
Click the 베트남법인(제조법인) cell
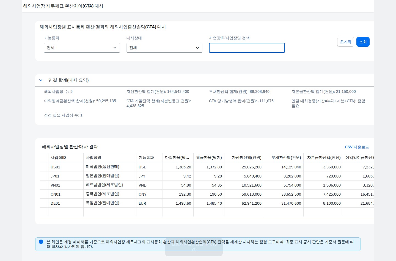pyautogui.click(x=110, y=185)
